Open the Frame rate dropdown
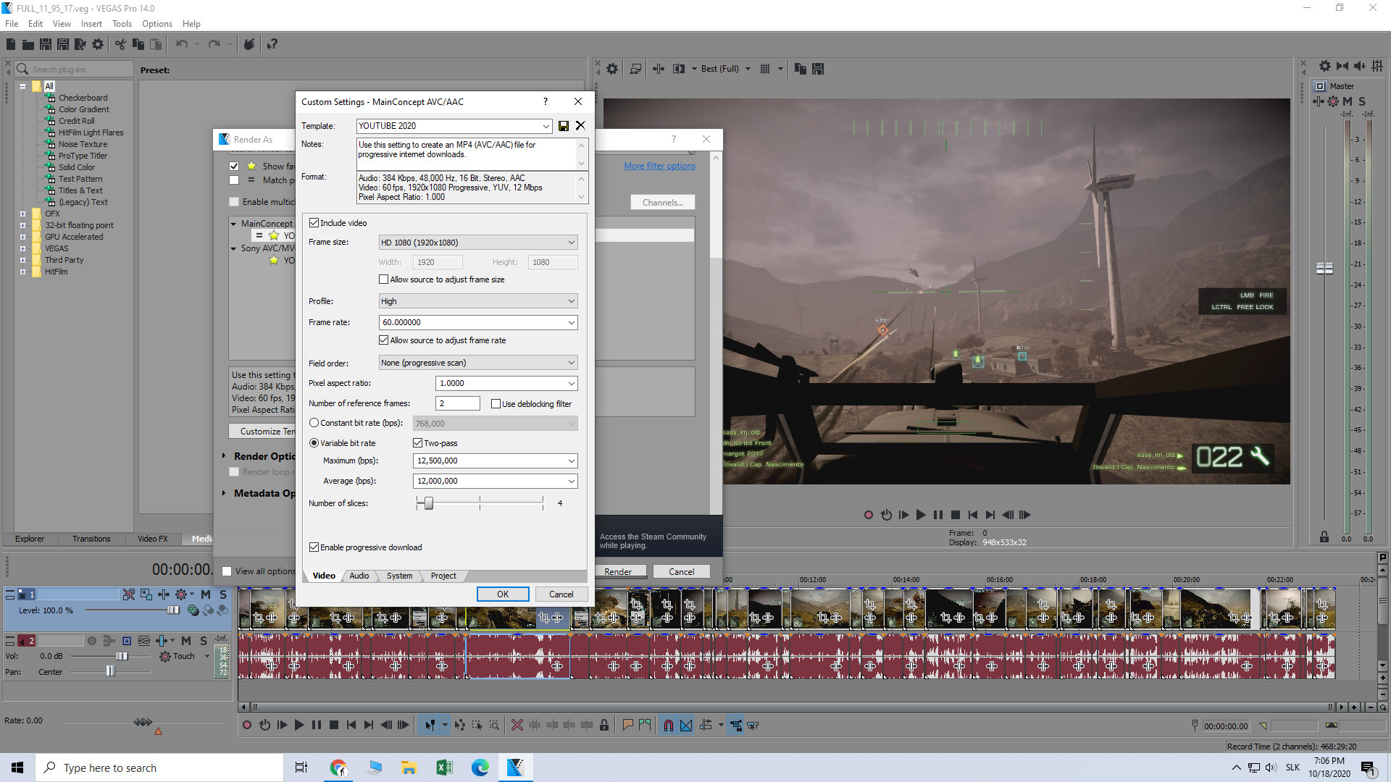The image size is (1391, 782). click(x=571, y=322)
